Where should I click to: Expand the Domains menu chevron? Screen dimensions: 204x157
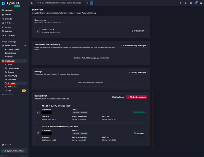coord(25,15)
